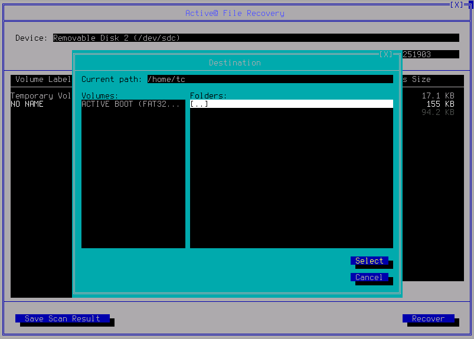Select the NO NAME volume row
Viewport: 474px width, 339px height.
click(x=27, y=104)
